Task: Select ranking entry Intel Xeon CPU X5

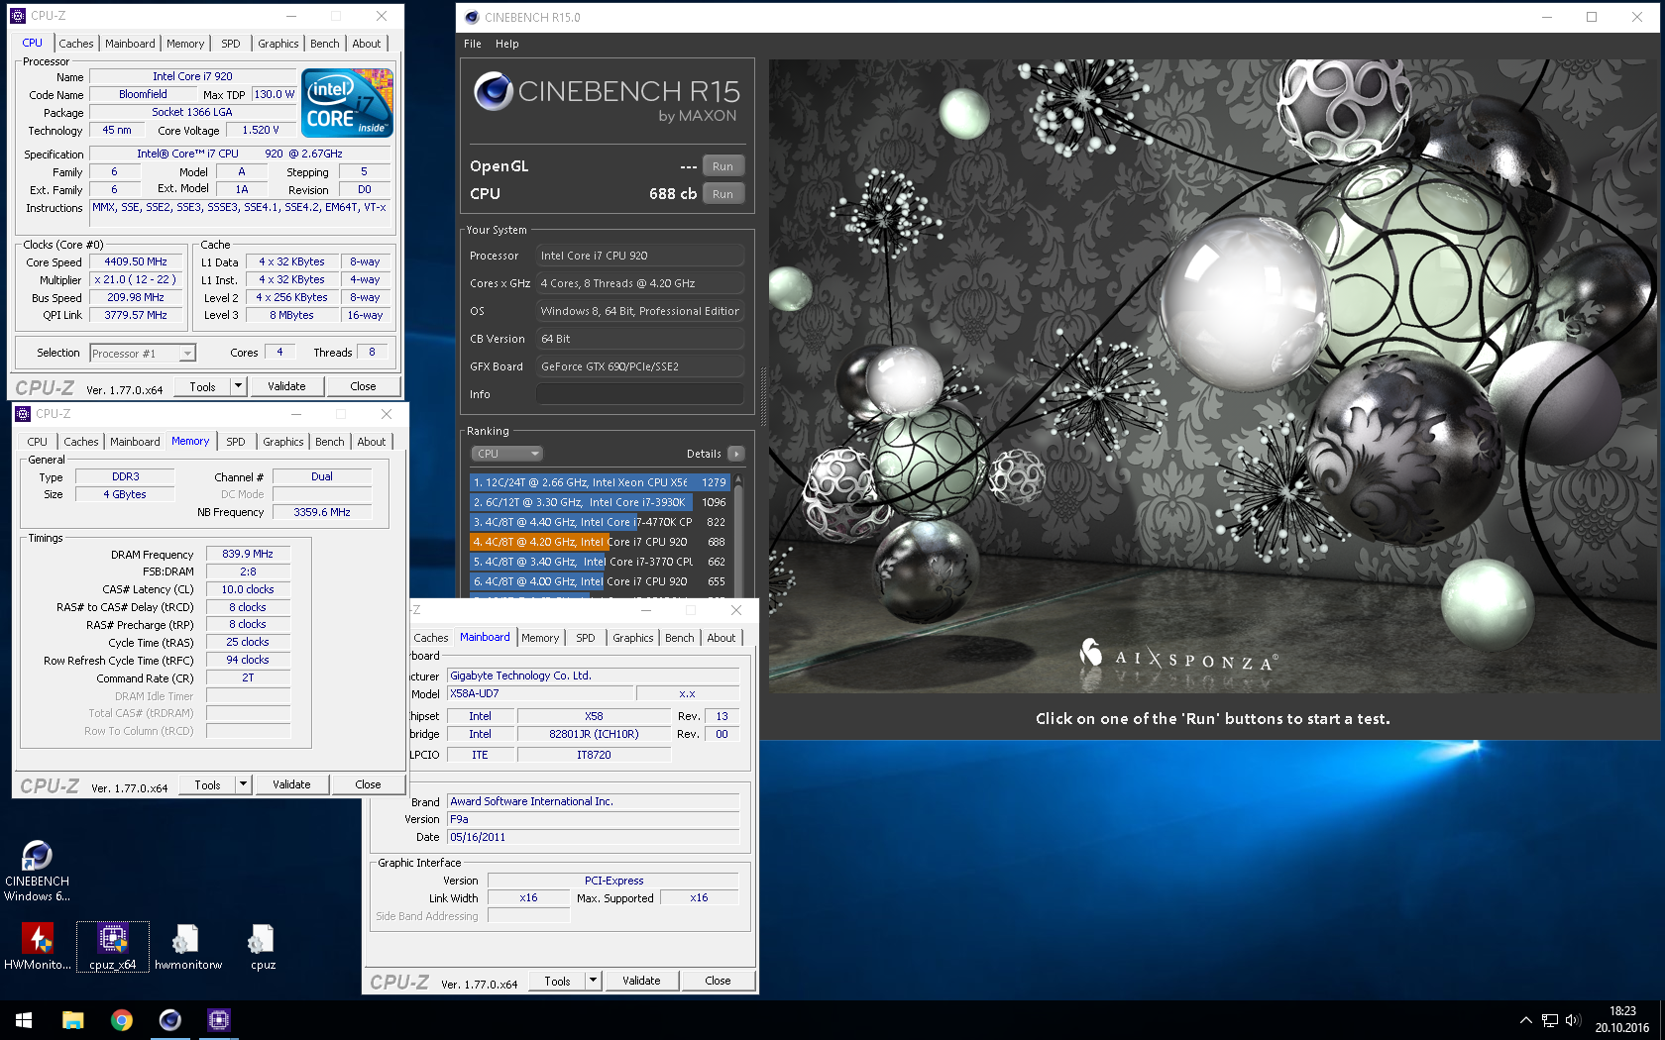Action: [x=600, y=482]
